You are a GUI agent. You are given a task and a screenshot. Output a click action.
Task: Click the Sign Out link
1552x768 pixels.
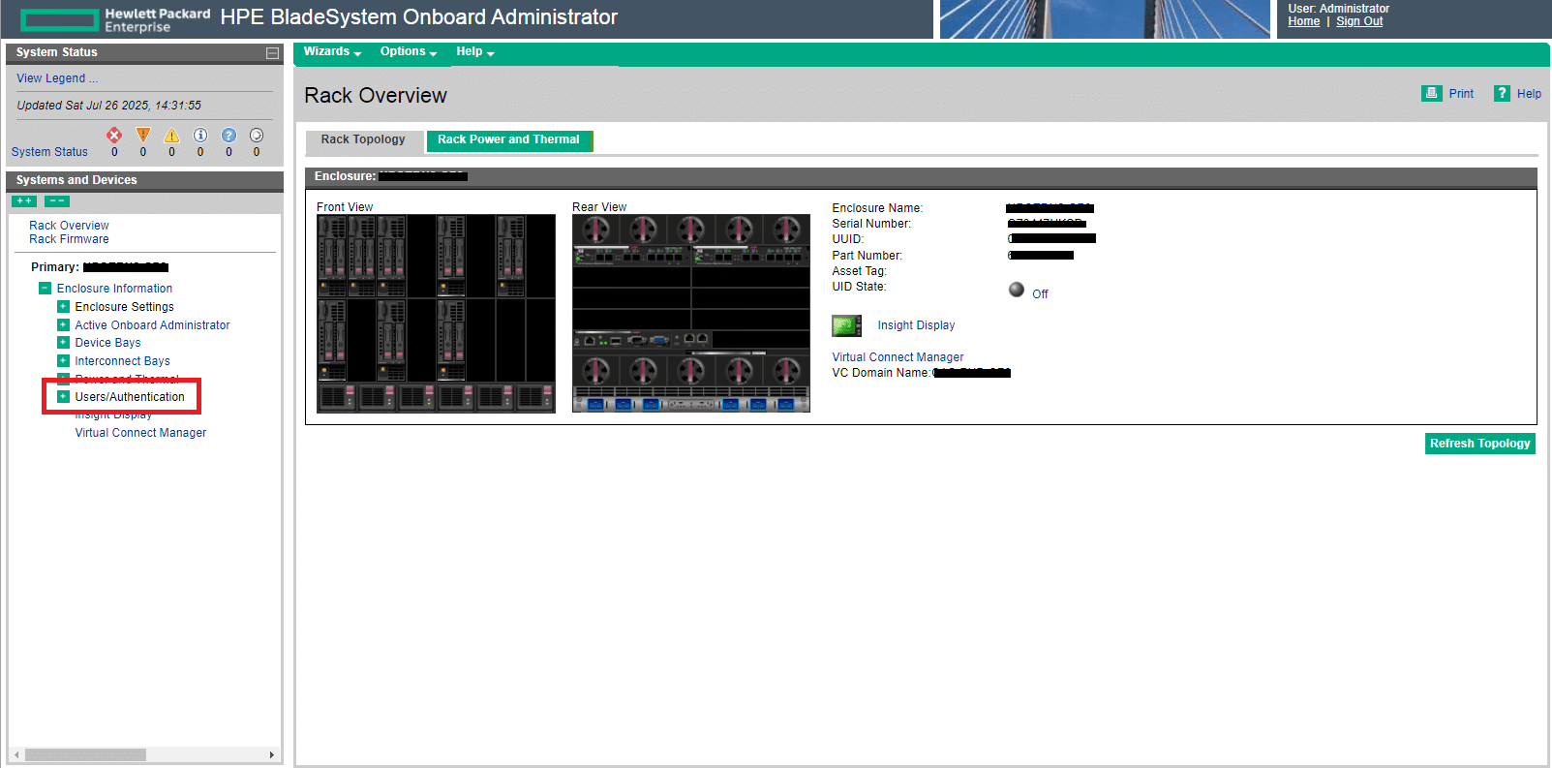tap(1359, 21)
